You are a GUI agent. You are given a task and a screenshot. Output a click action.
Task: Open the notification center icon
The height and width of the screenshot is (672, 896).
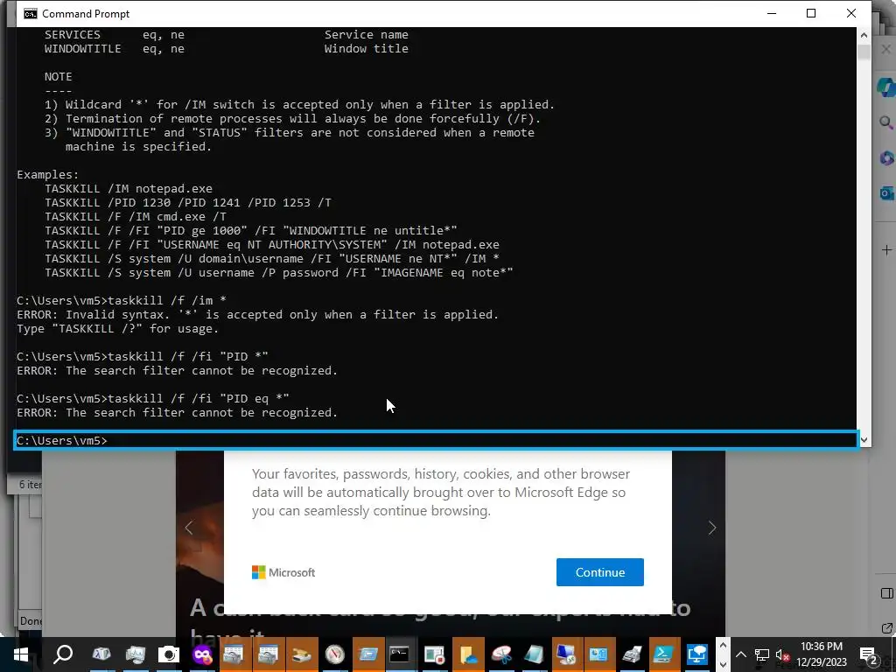tap(868, 654)
